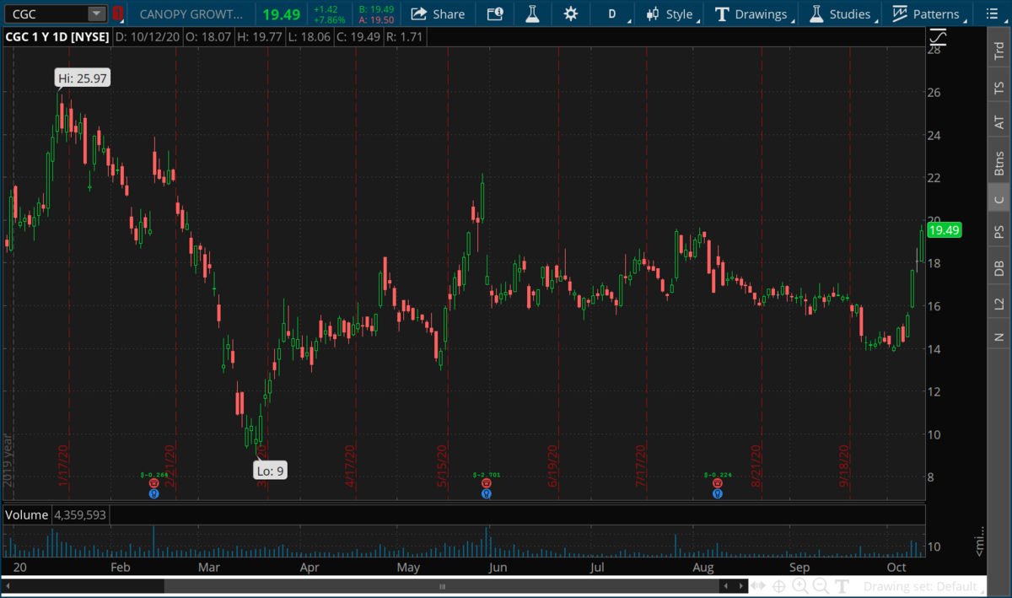
Task: Click the red earnings icon near June
Action: (487, 483)
